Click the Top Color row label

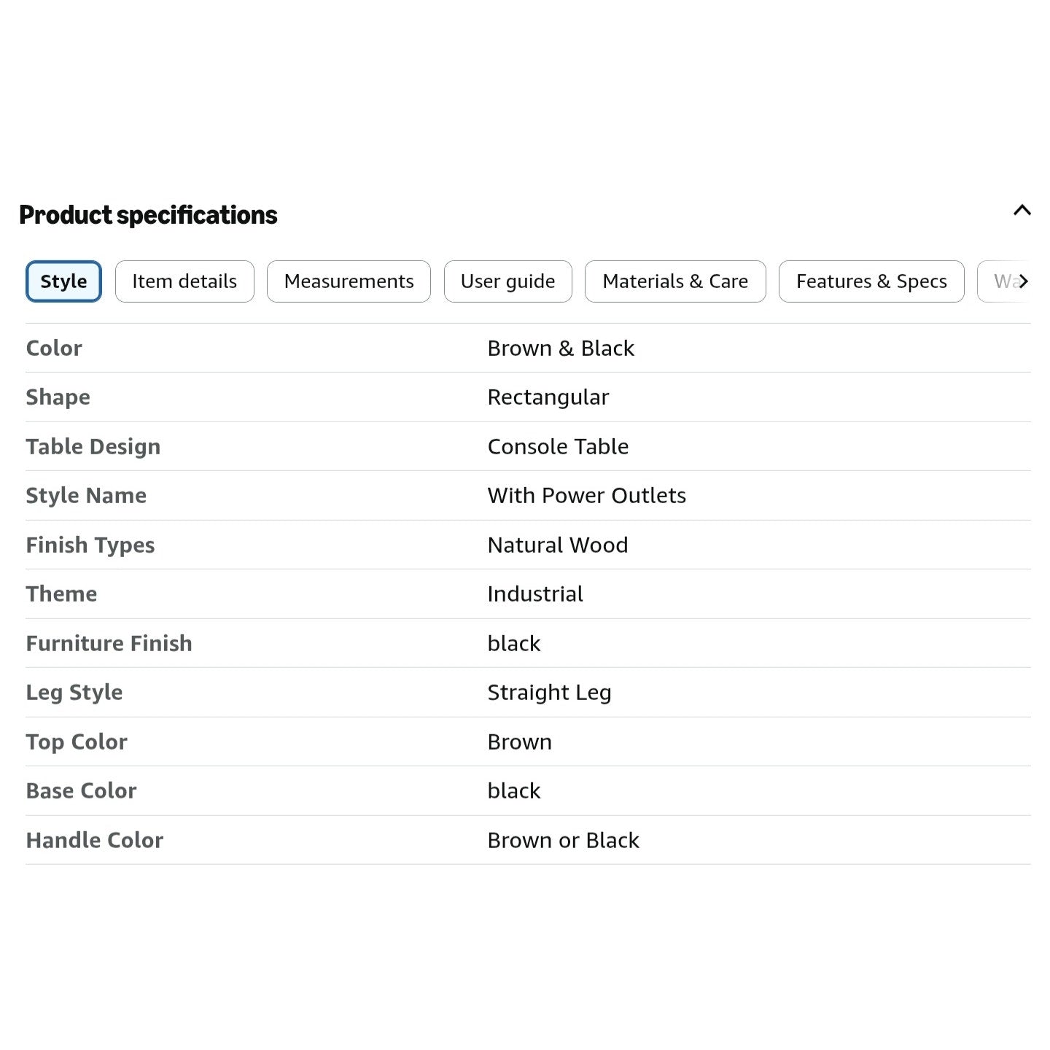point(77,742)
